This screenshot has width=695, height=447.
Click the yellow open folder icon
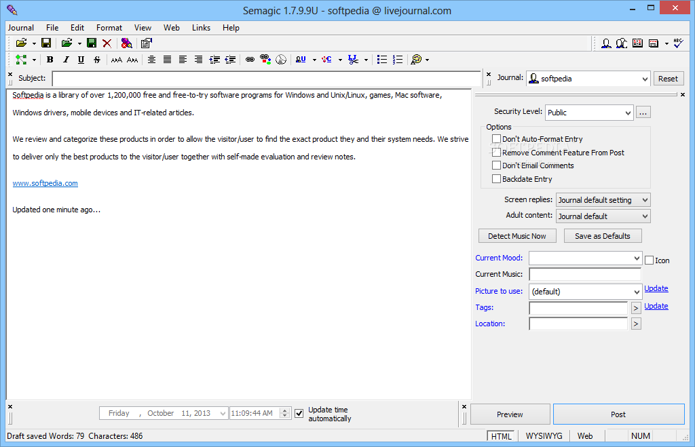(x=21, y=43)
